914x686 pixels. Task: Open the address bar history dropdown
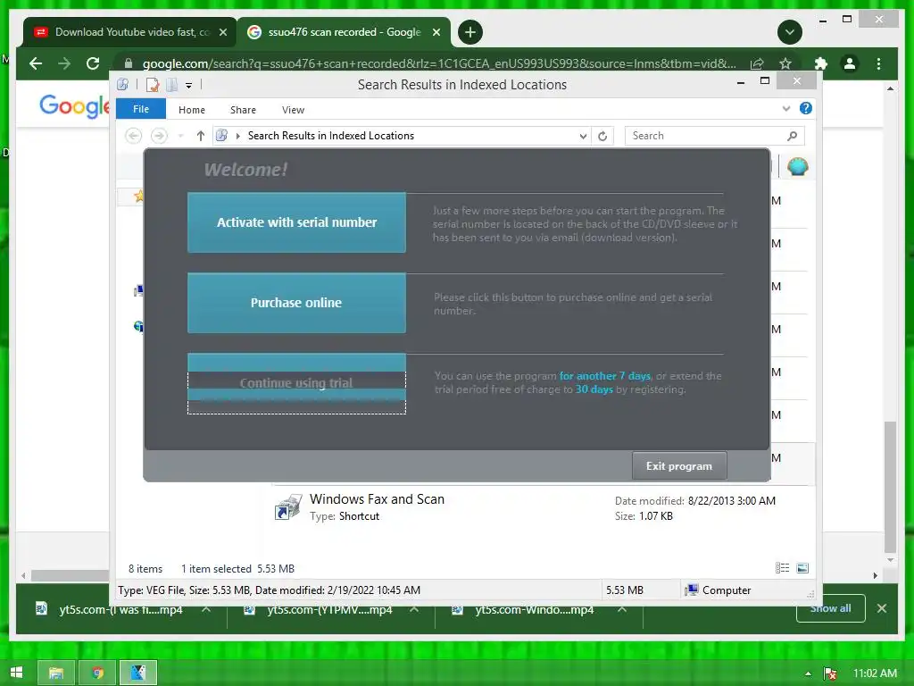[583, 136]
